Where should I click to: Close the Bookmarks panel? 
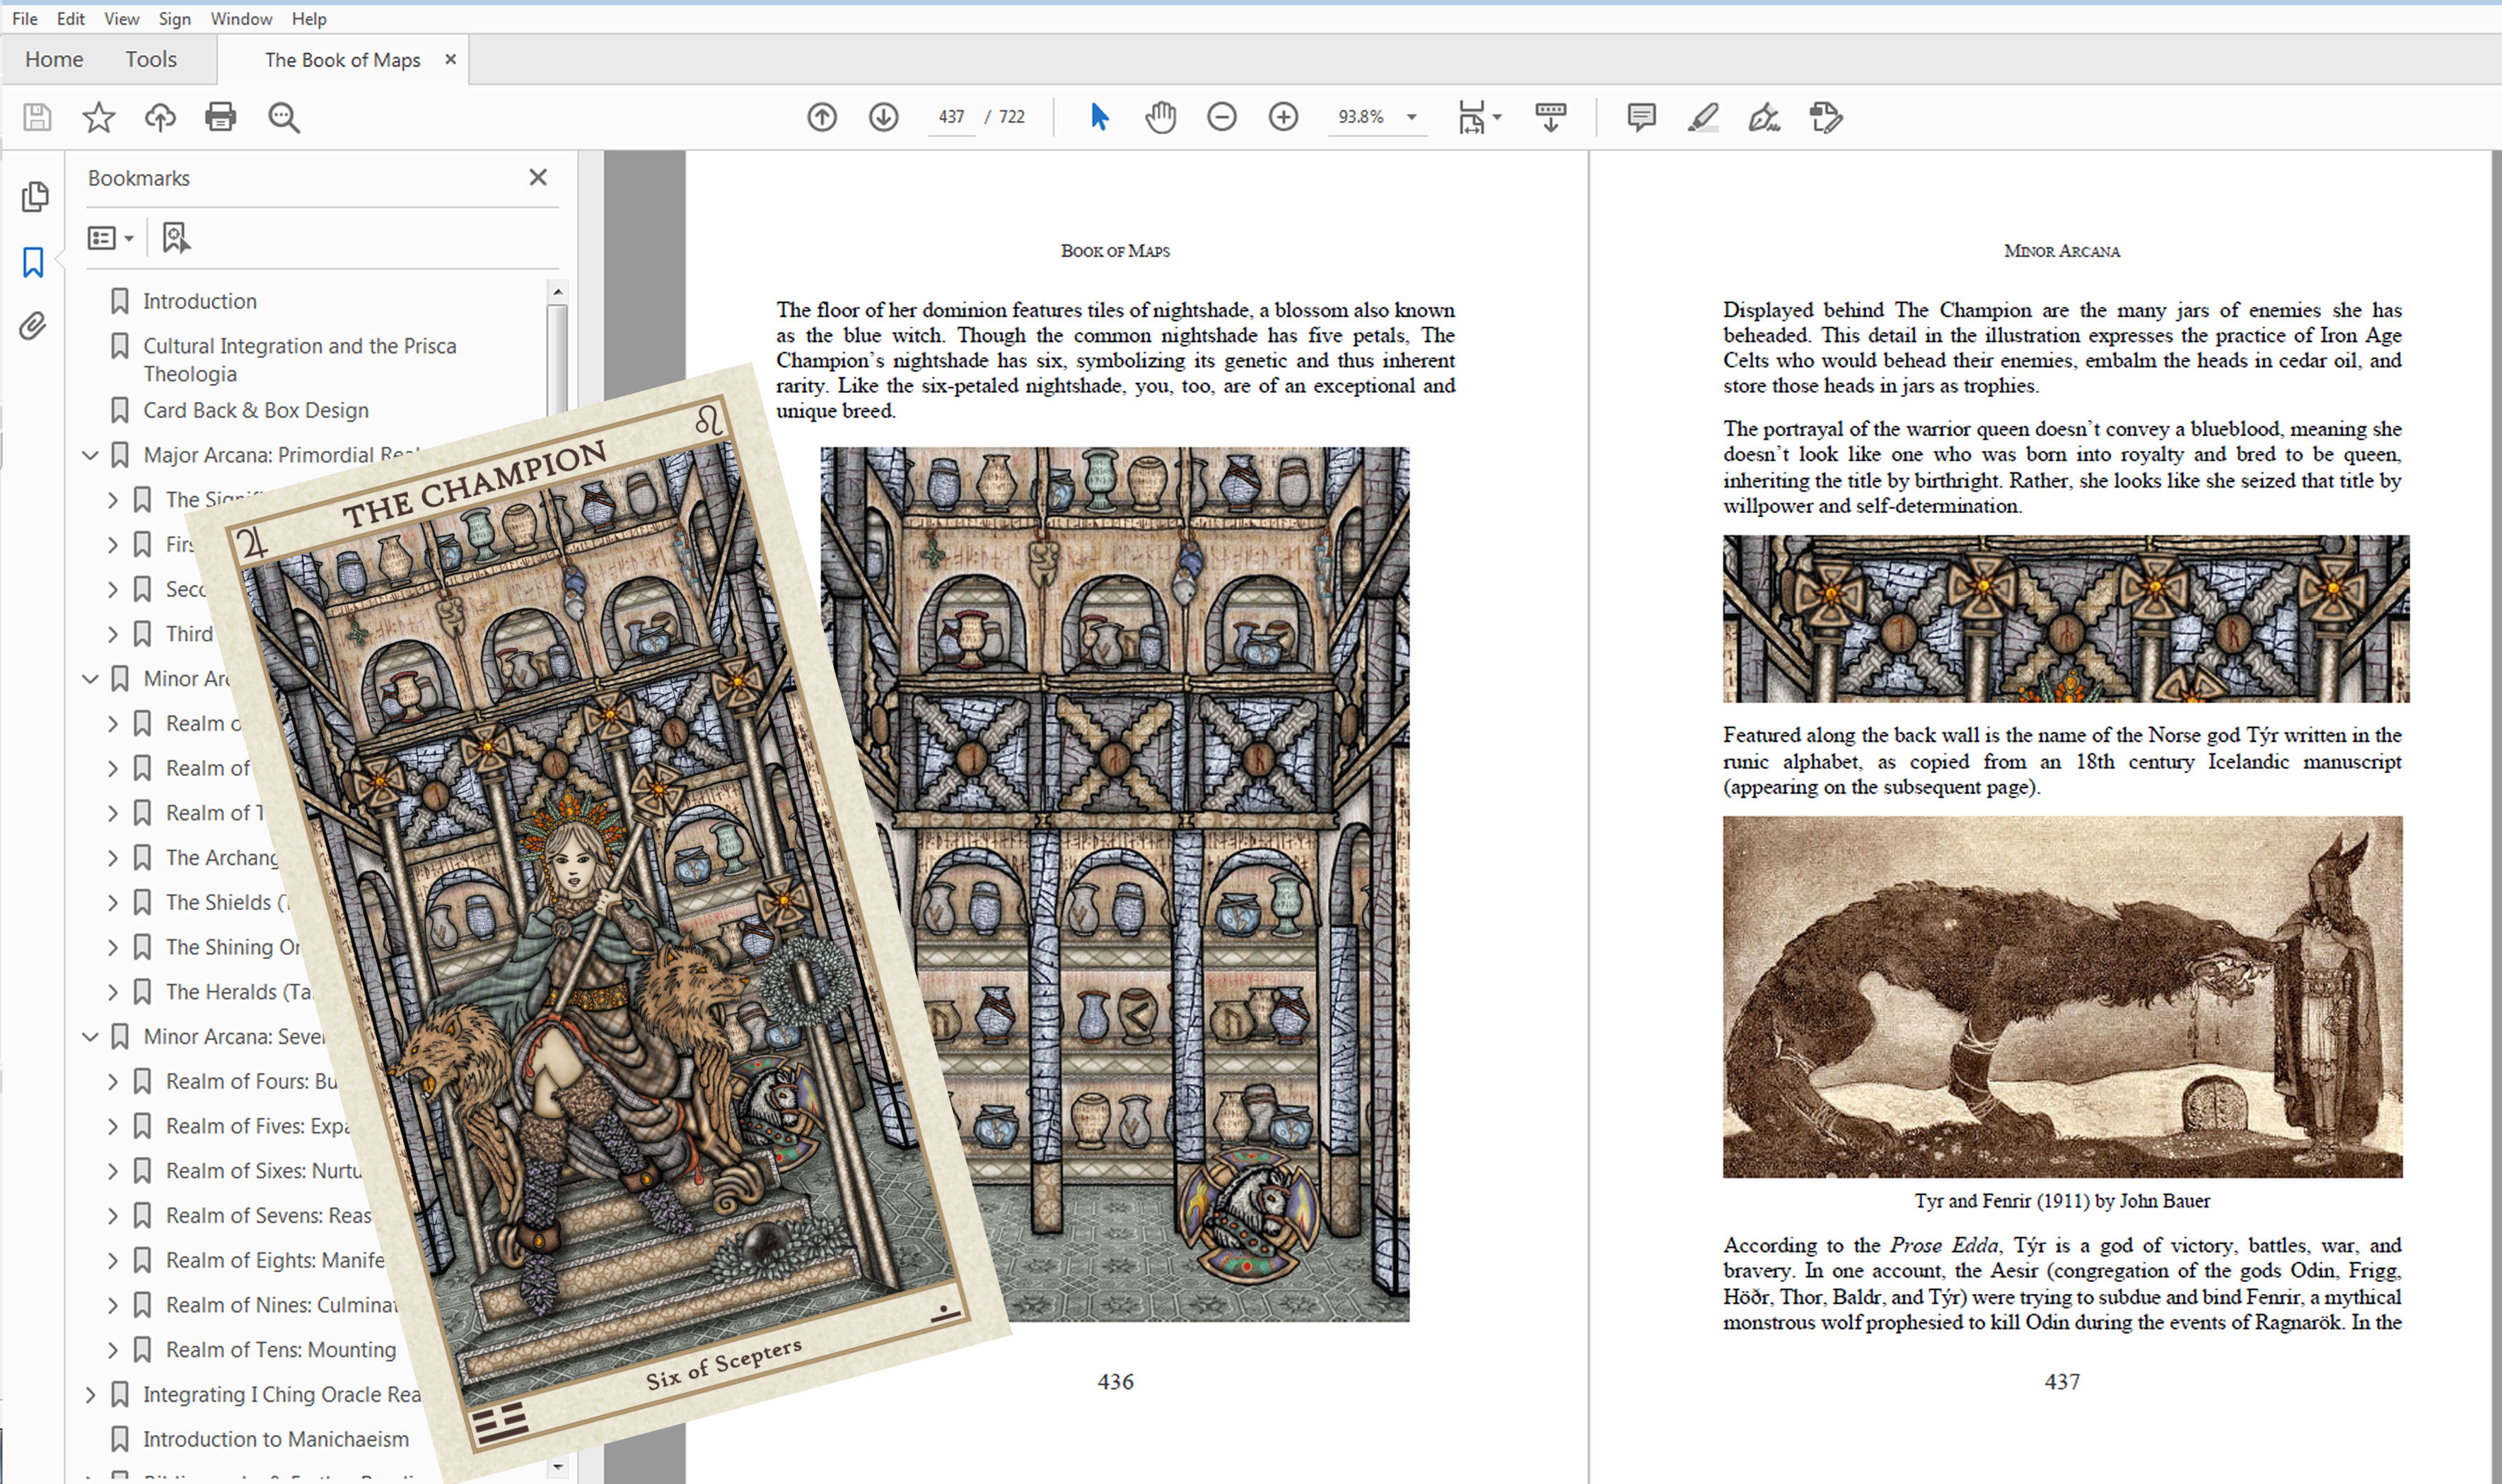point(538,177)
